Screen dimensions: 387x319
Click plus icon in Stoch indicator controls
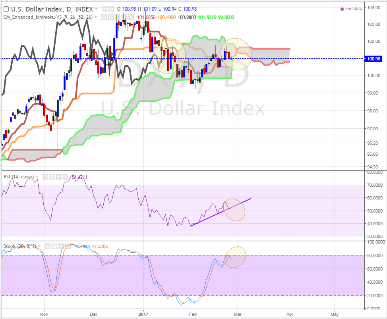(61, 246)
